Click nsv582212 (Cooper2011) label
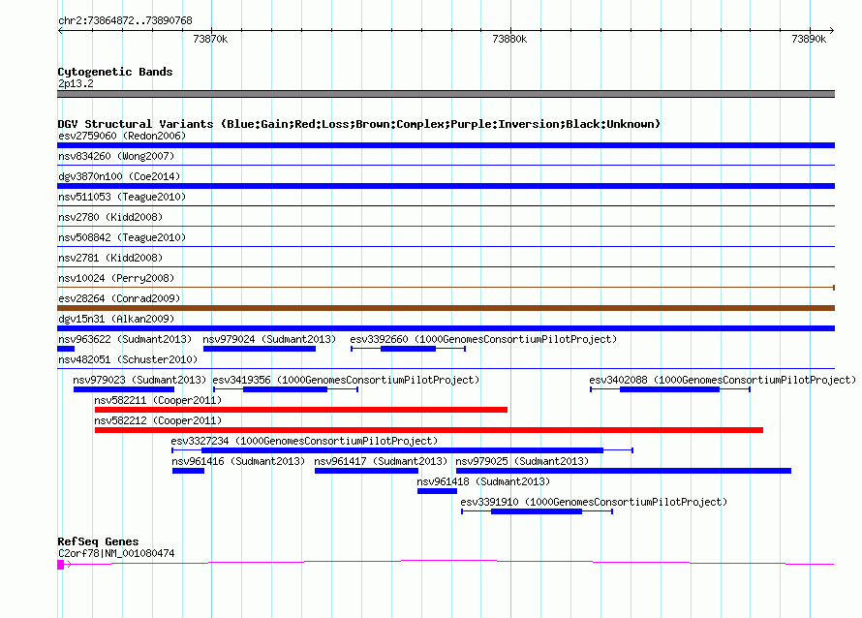This screenshot has height=618, width=862. pyautogui.click(x=158, y=420)
